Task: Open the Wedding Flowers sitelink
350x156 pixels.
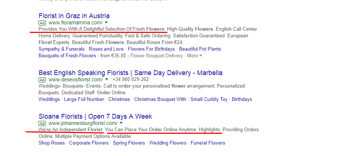Action: pos(168,143)
